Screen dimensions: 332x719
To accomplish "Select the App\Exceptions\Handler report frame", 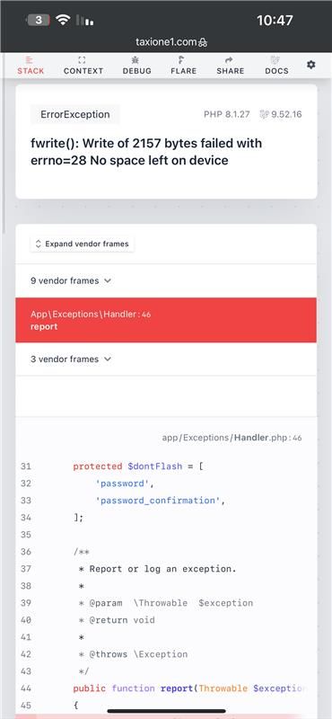I will click(166, 320).
